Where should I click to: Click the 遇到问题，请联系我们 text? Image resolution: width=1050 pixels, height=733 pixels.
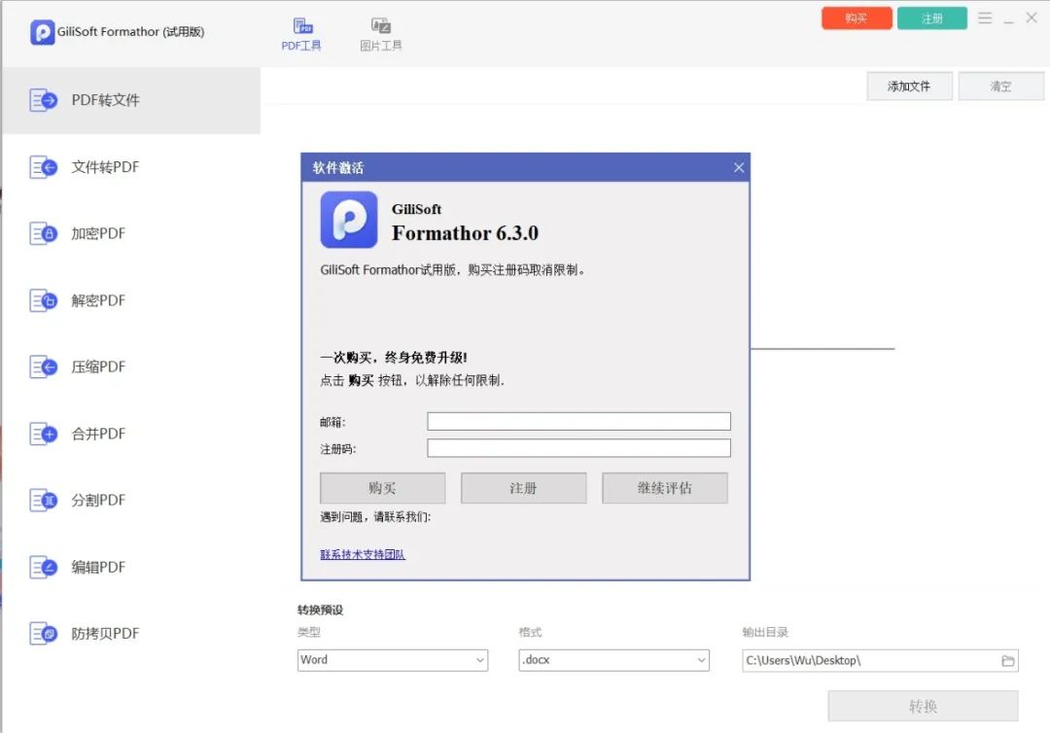[x=375, y=517]
